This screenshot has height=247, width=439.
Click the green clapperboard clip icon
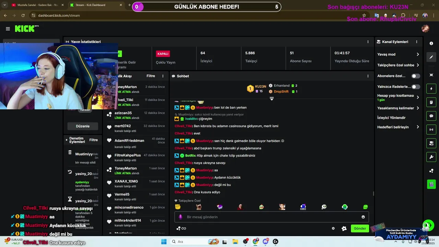[431, 184]
